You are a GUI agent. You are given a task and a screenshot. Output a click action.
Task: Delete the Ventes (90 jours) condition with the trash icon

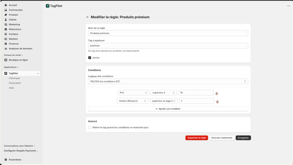coord(217,102)
